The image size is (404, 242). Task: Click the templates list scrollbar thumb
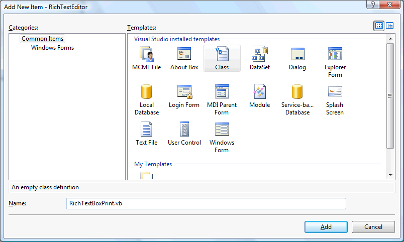(390, 96)
